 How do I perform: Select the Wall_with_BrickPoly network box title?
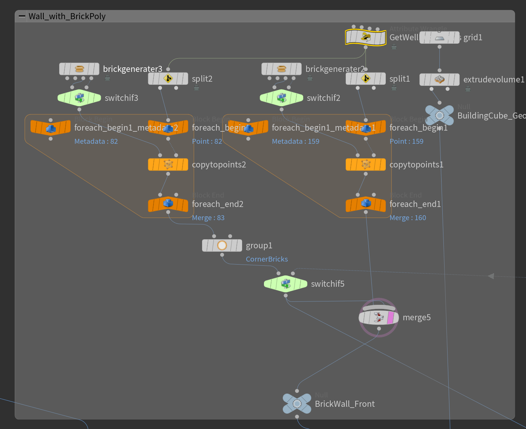point(67,16)
